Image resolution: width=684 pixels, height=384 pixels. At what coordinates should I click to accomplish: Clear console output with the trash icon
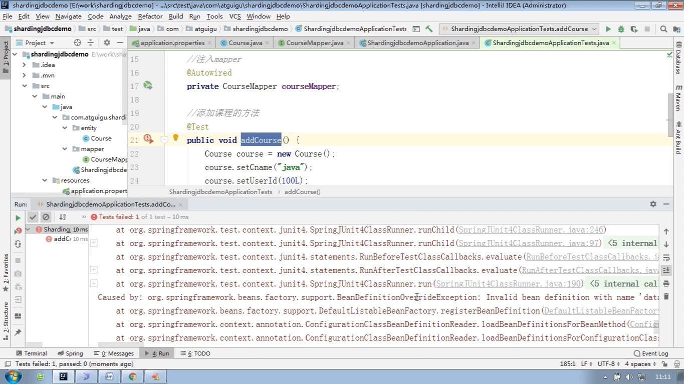tap(666, 296)
